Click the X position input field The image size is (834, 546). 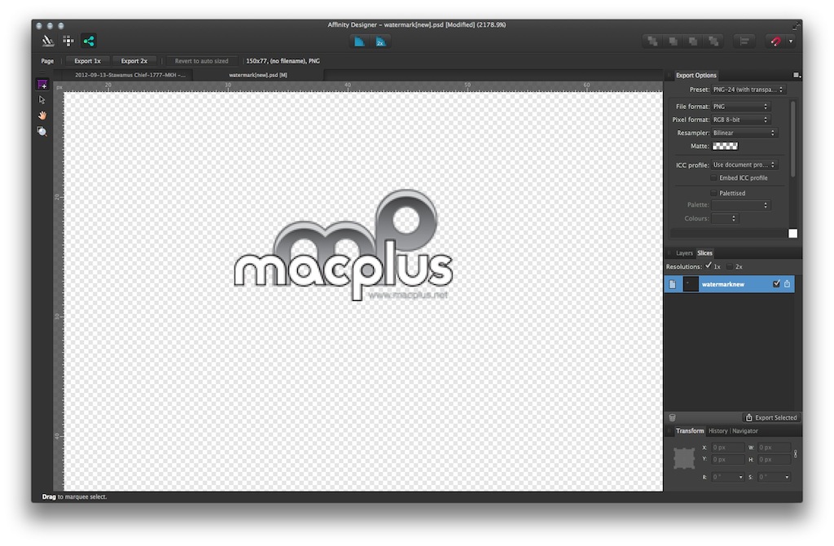click(727, 448)
